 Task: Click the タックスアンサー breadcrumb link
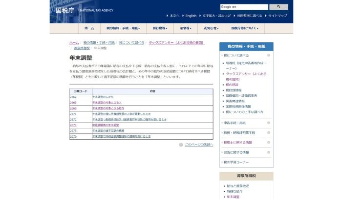176,43
